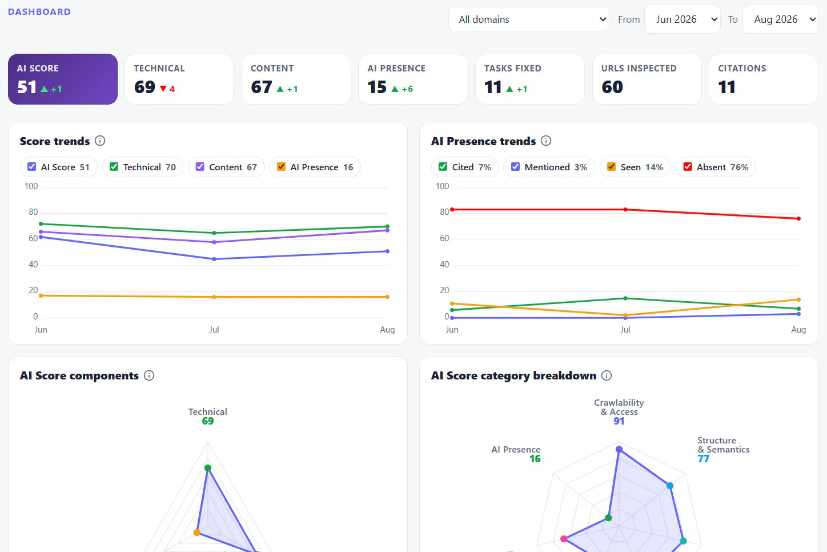Toggle the Cited series checkbox
This screenshot has height=552, width=827.
(443, 167)
